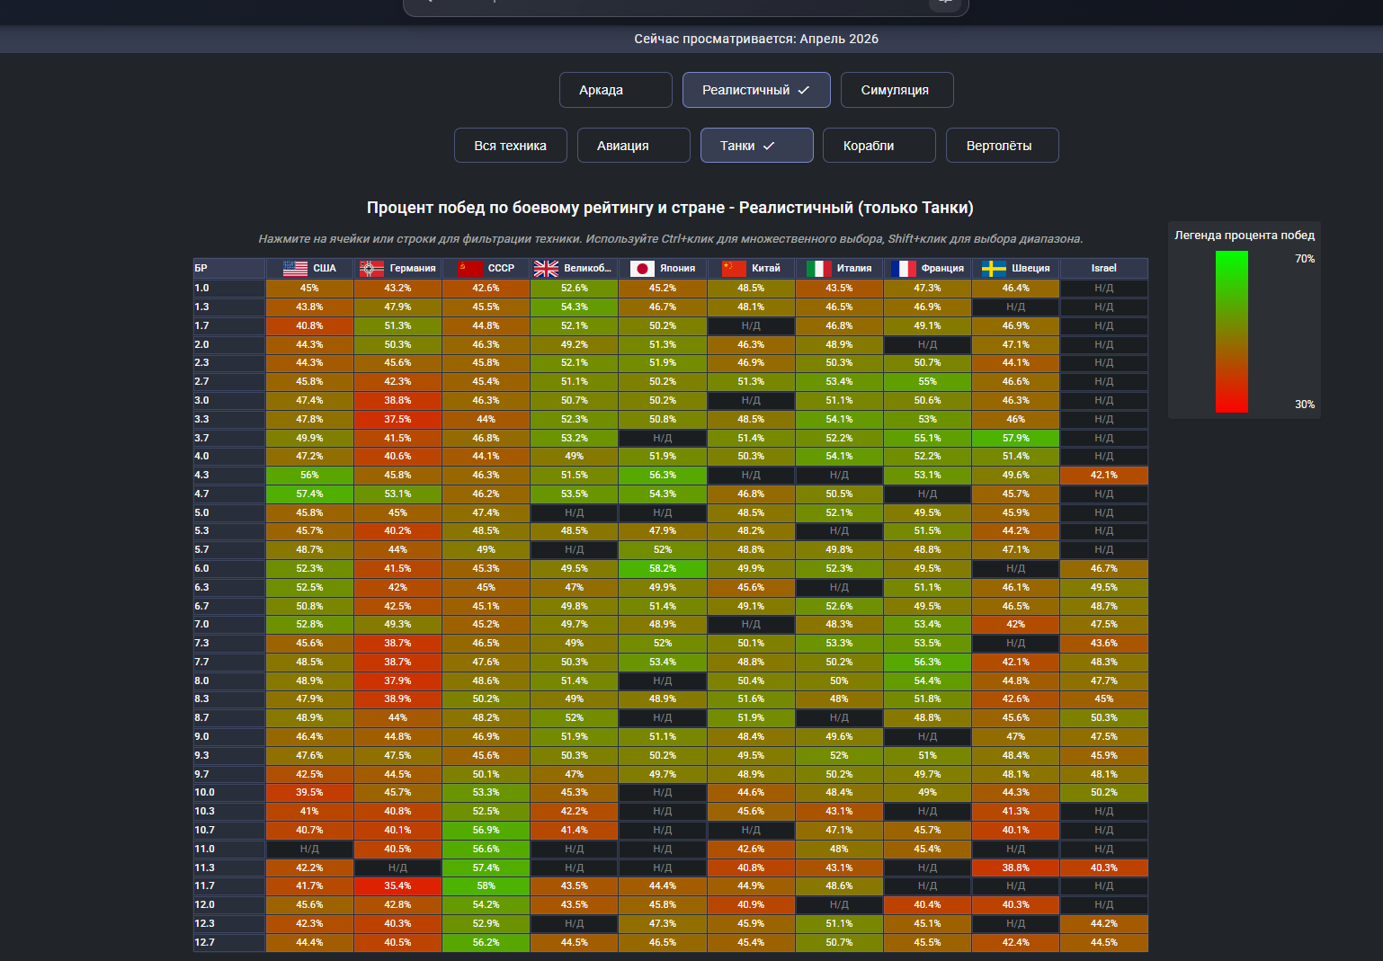Click the USSR flag column icon
1383x961 pixels.
470,268
